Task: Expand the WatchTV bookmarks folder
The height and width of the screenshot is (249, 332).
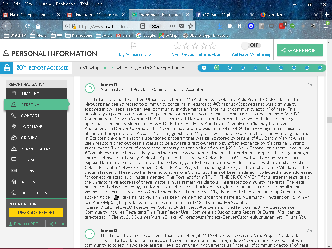Action: (15, 35)
